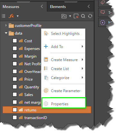120x136 pixels.
Task: Click the clear selection icon with red X
Action: tap(76, 16)
